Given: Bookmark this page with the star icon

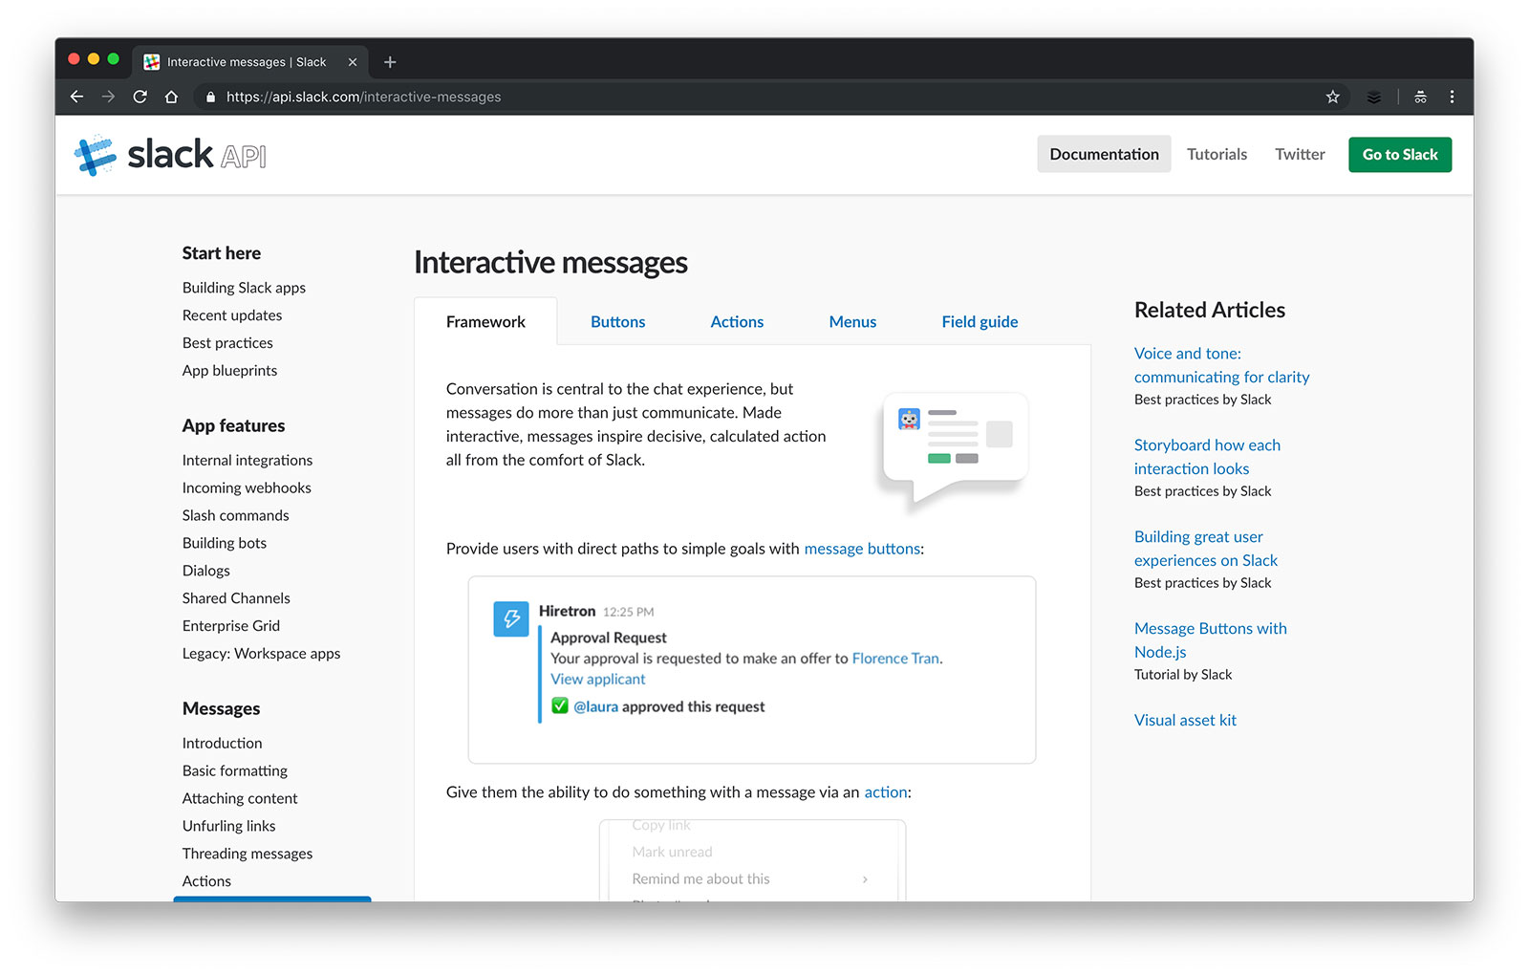Looking at the screenshot, I should (x=1332, y=97).
